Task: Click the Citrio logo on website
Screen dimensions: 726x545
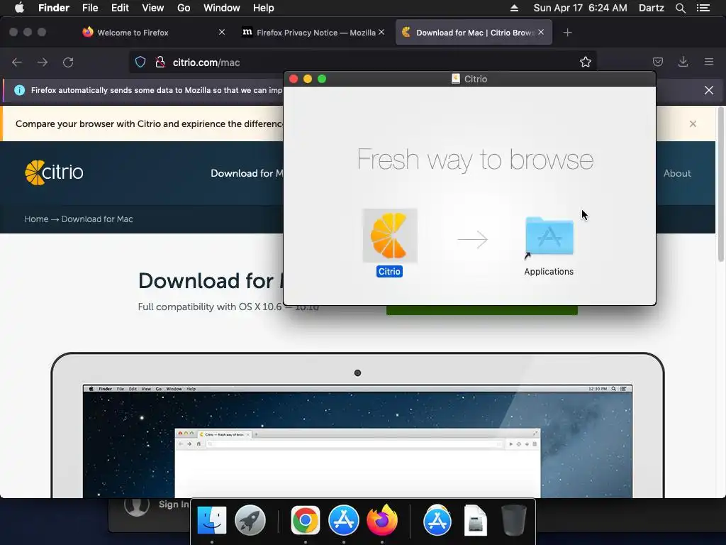Action: tap(54, 172)
